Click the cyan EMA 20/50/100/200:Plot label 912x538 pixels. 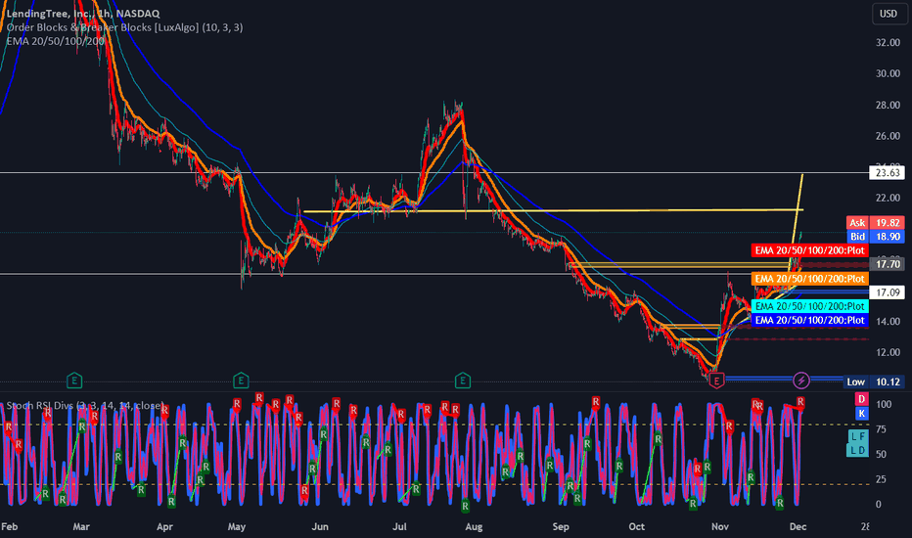(809, 306)
